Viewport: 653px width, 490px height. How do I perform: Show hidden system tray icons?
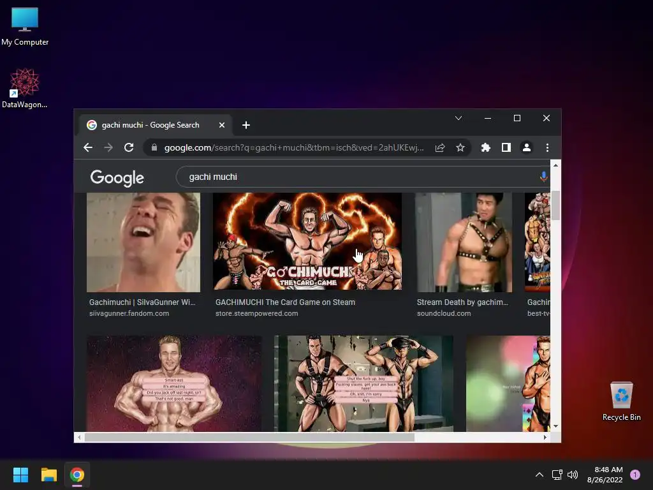click(x=539, y=475)
